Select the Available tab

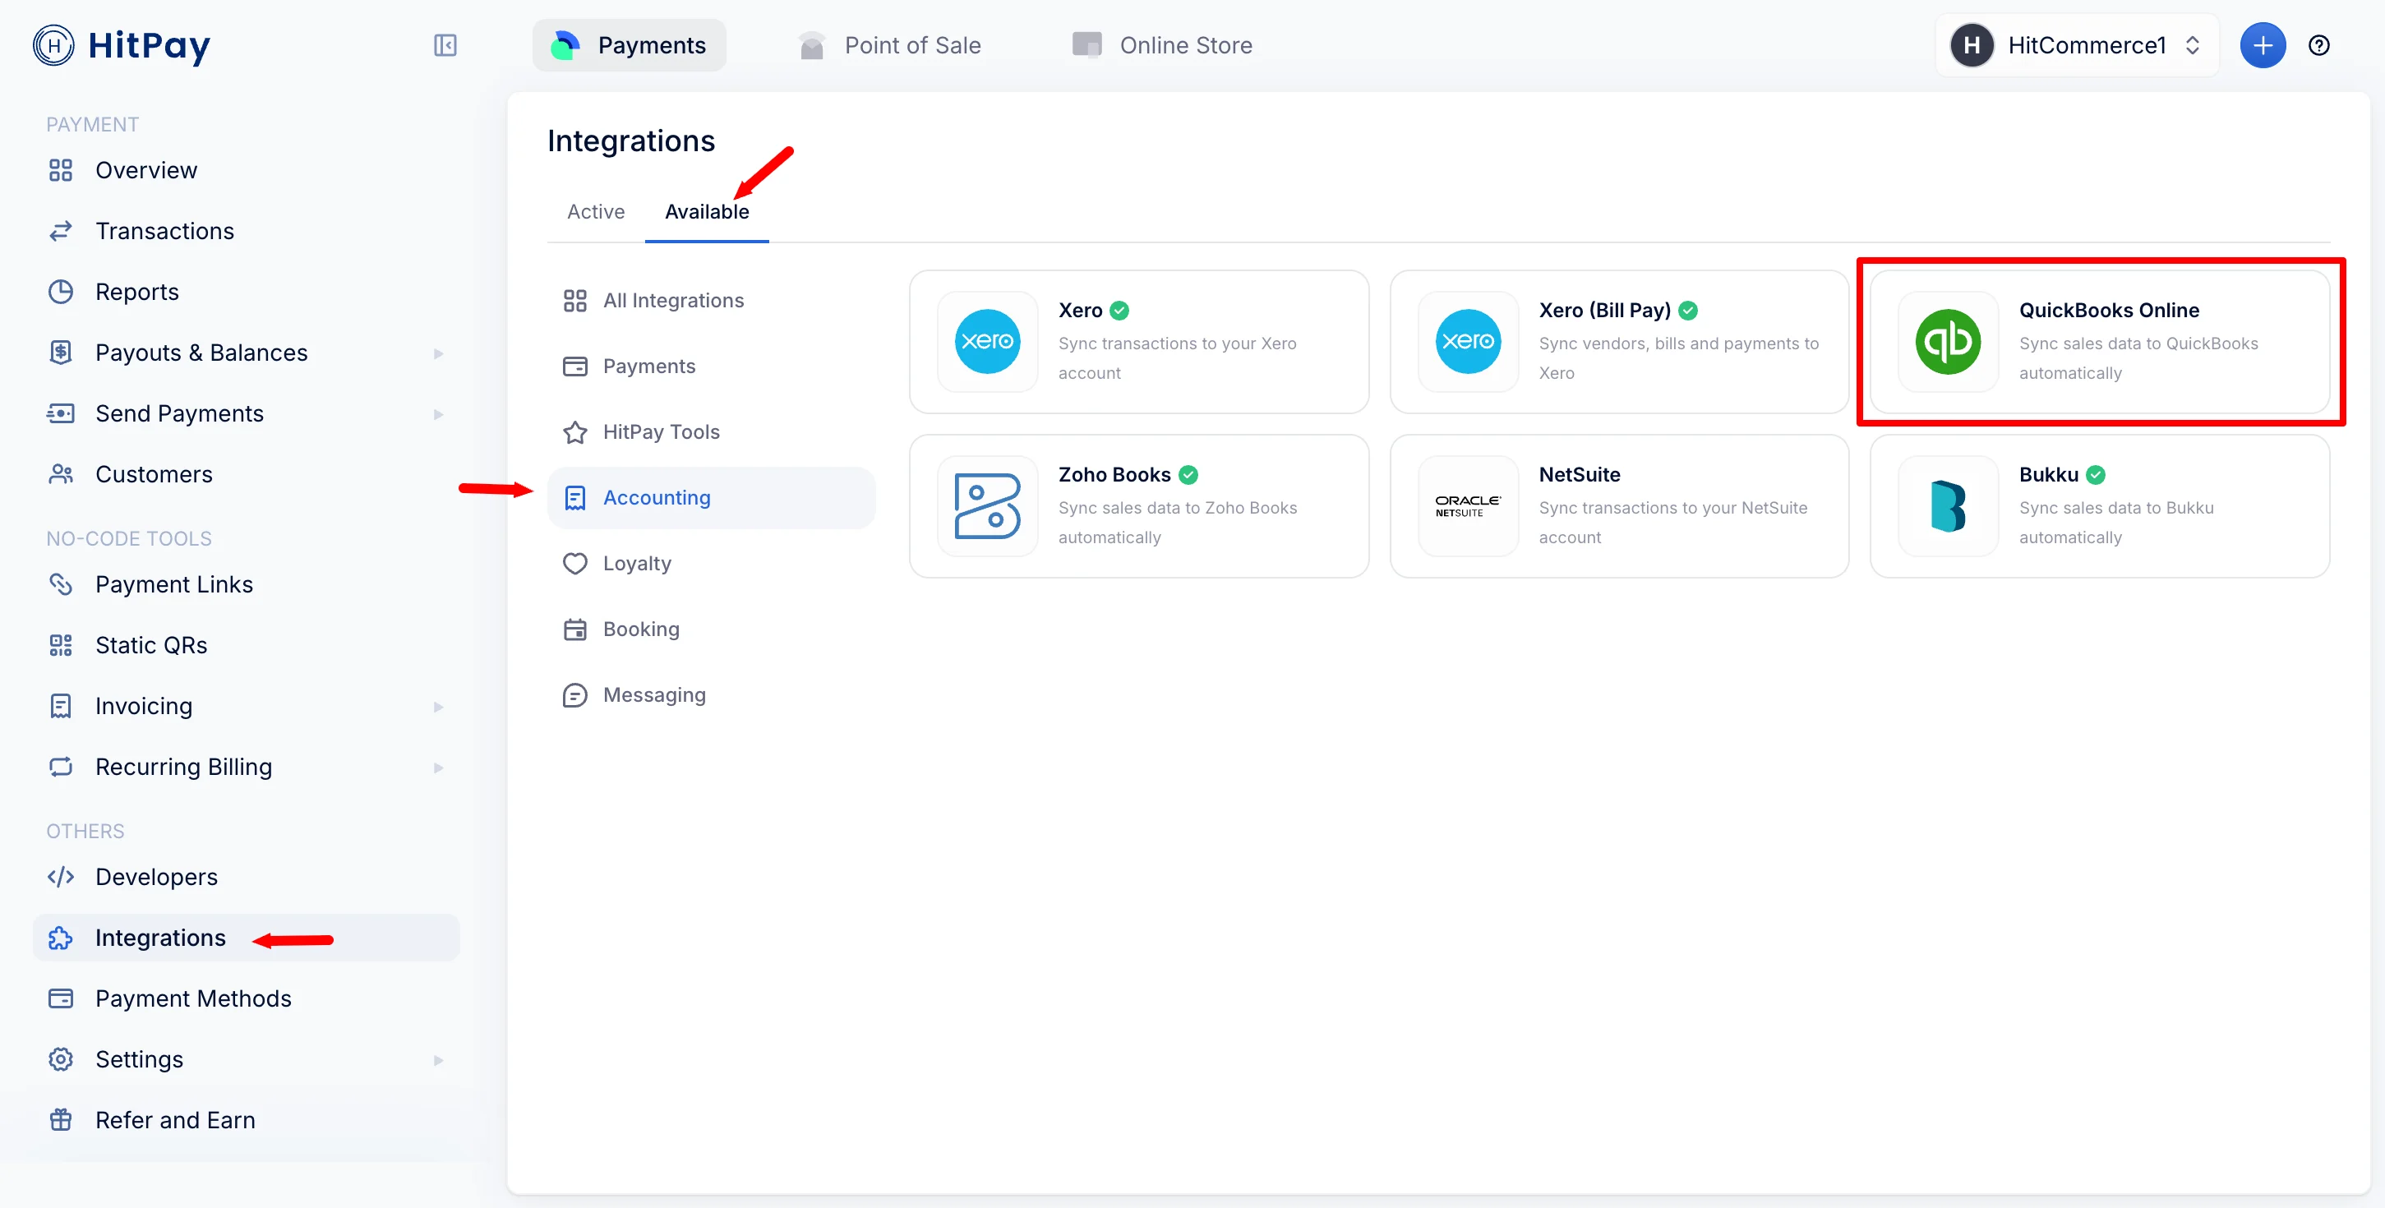[x=707, y=212]
